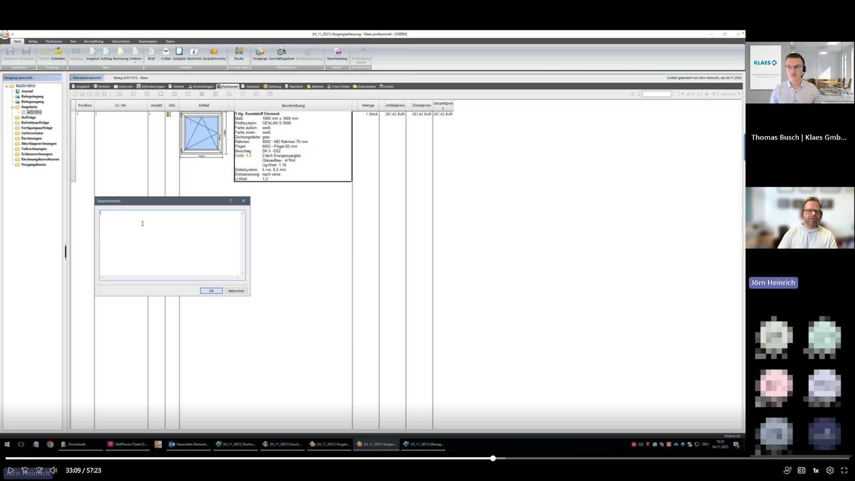The height and width of the screenshot is (481, 855).
Task: Open Google Maps Route tool
Action: click(x=239, y=53)
